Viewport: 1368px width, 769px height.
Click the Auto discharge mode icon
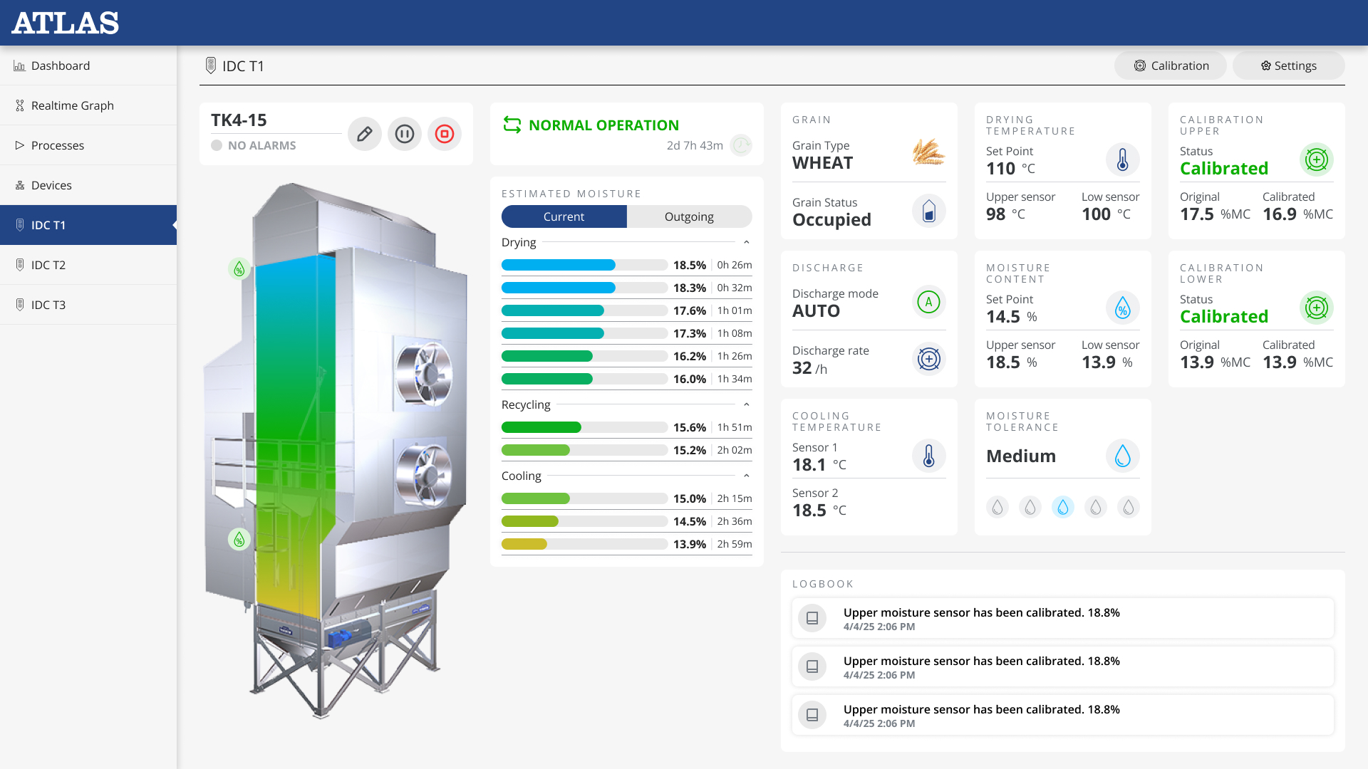click(928, 302)
